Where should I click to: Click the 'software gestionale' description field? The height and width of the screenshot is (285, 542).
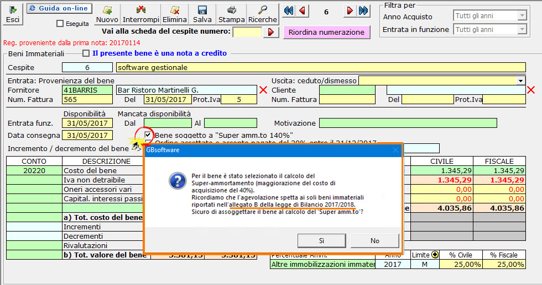point(321,67)
